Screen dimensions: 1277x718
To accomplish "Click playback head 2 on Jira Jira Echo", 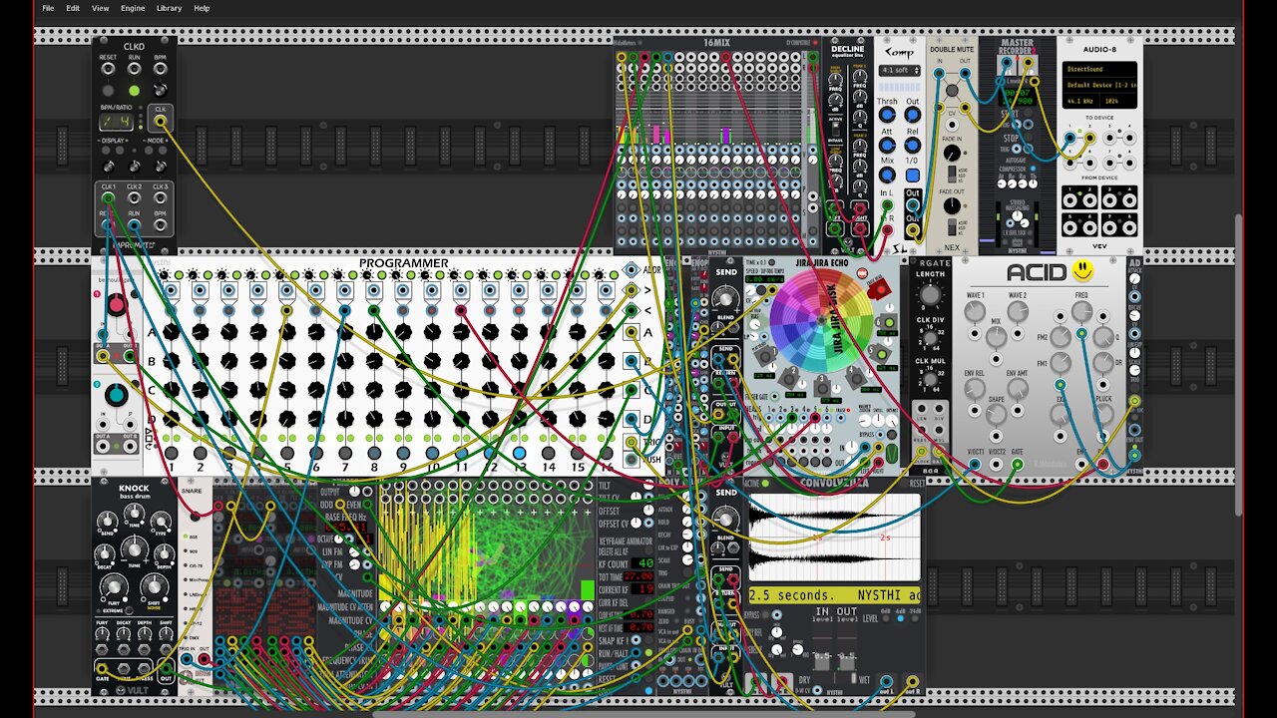I will click(788, 376).
